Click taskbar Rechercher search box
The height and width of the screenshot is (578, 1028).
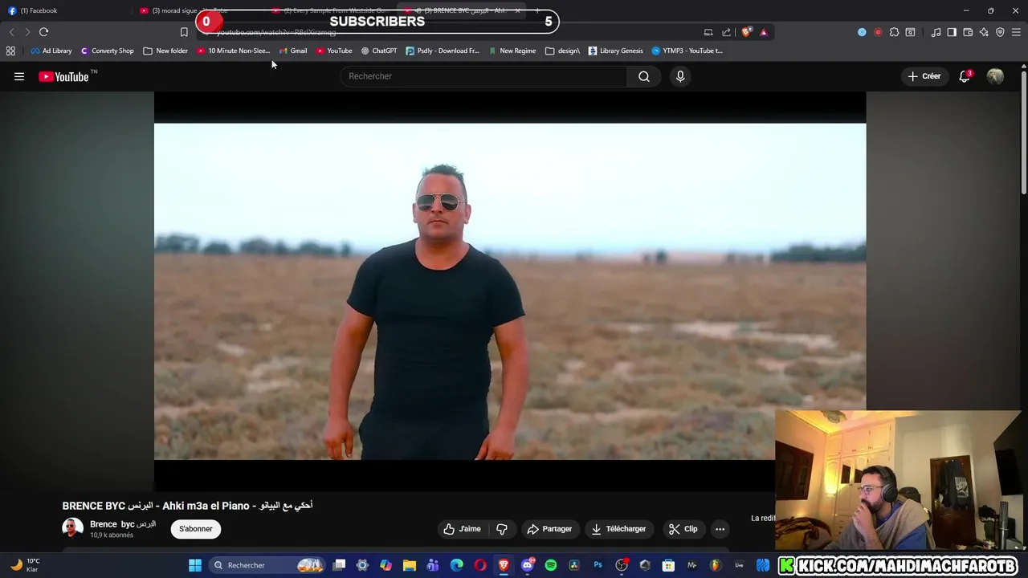[267, 565]
